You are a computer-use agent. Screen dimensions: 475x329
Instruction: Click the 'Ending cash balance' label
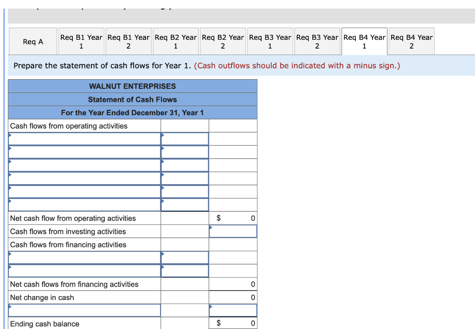pyautogui.click(x=45, y=324)
